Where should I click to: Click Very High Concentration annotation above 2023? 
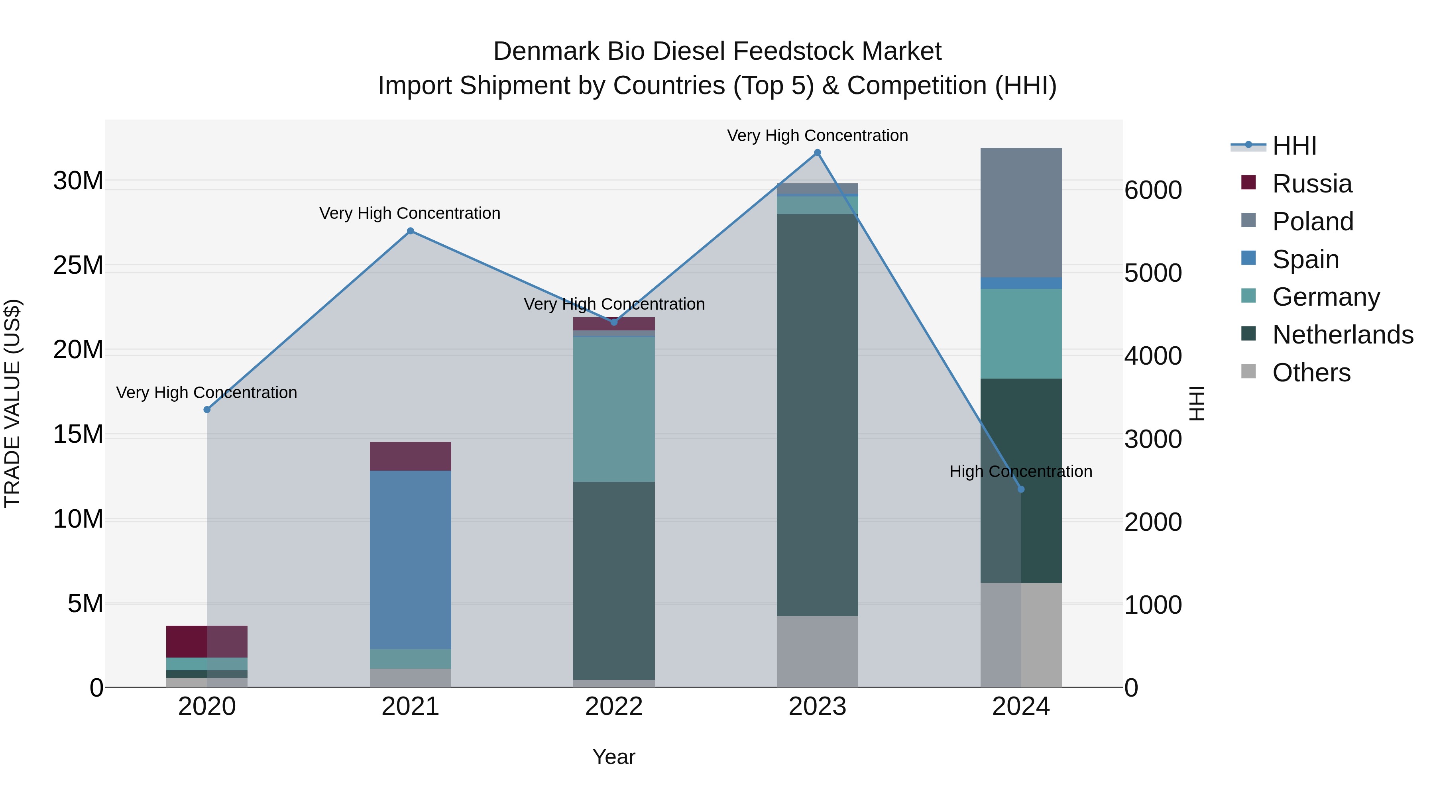817,135
